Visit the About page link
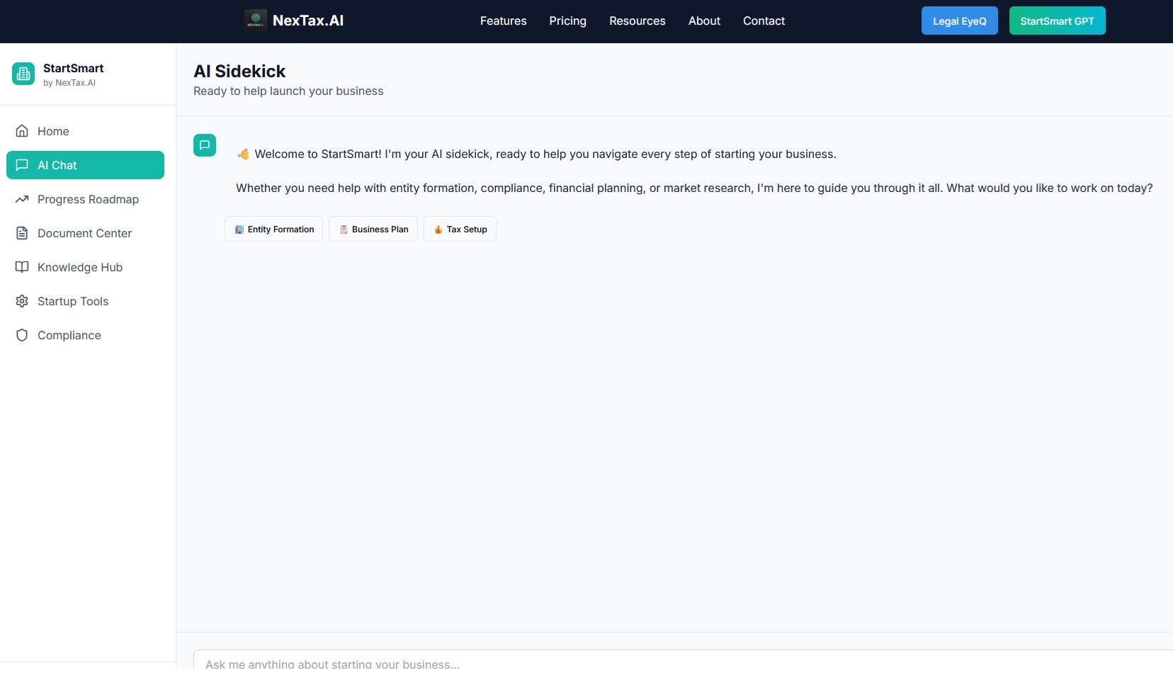The image size is (1173, 680). pyautogui.click(x=704, y=21)
